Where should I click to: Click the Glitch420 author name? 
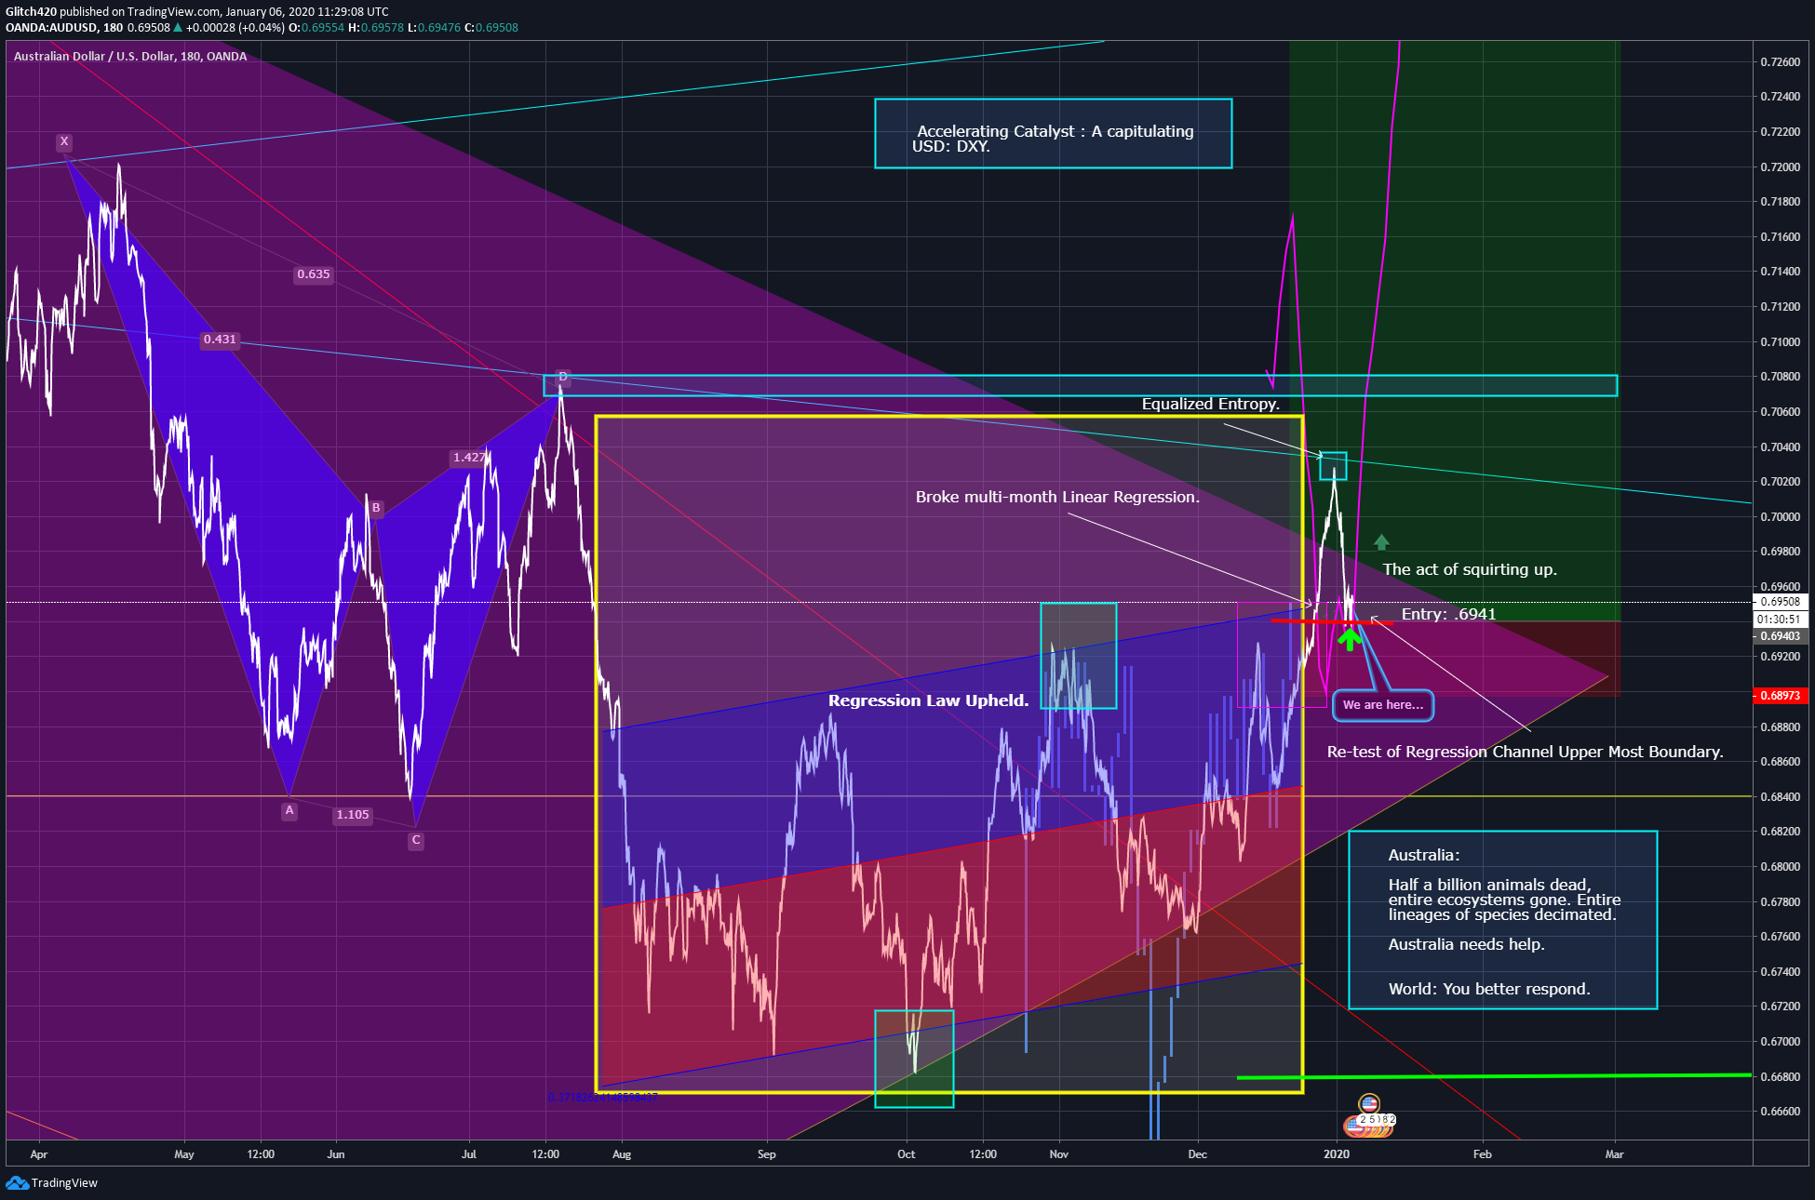[x=31, y=11]
